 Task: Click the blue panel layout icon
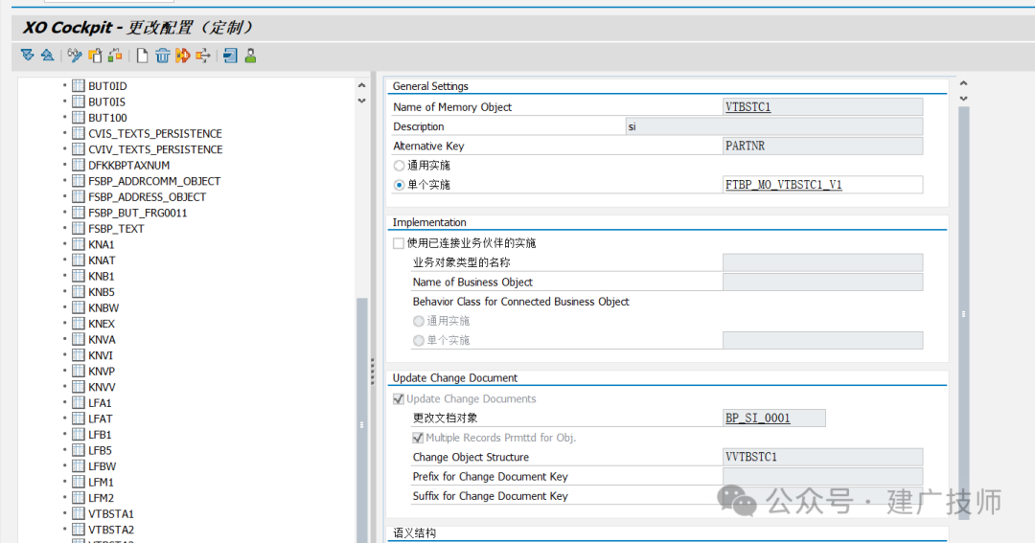[x=230, y=56]
